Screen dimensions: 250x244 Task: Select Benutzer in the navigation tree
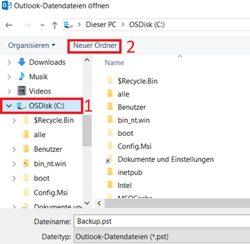click(48, 149)
